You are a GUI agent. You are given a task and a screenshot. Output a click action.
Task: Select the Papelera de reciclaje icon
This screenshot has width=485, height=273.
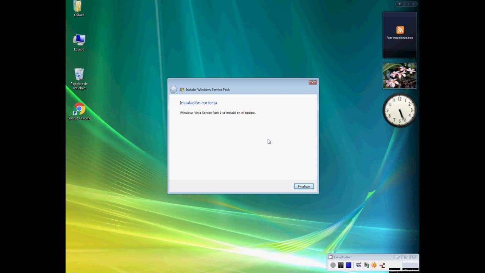click(x=79, y=79)
